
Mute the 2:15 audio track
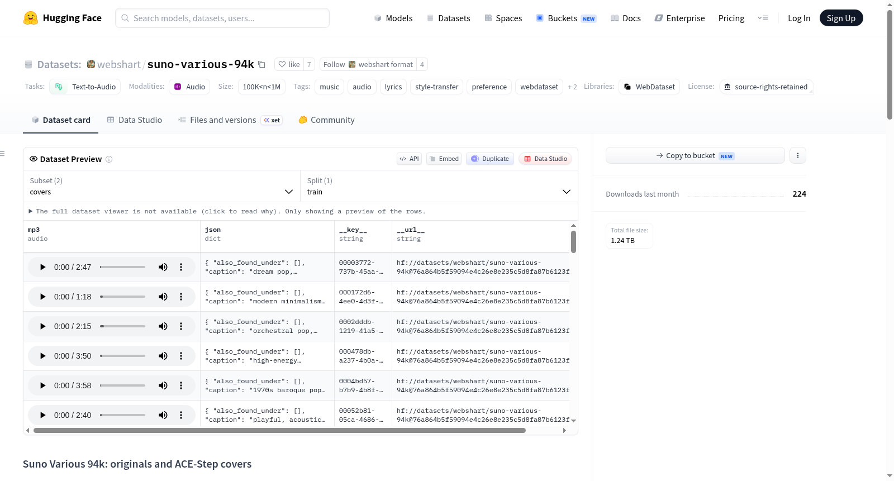[163, 326]
